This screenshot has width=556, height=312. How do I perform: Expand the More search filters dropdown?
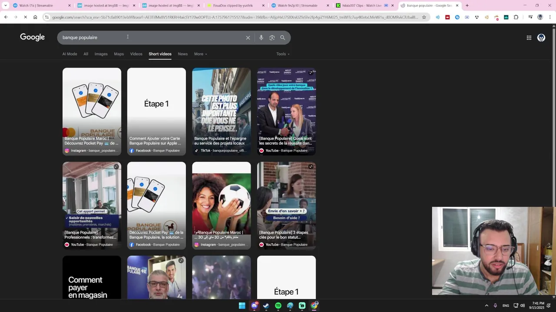200,54
